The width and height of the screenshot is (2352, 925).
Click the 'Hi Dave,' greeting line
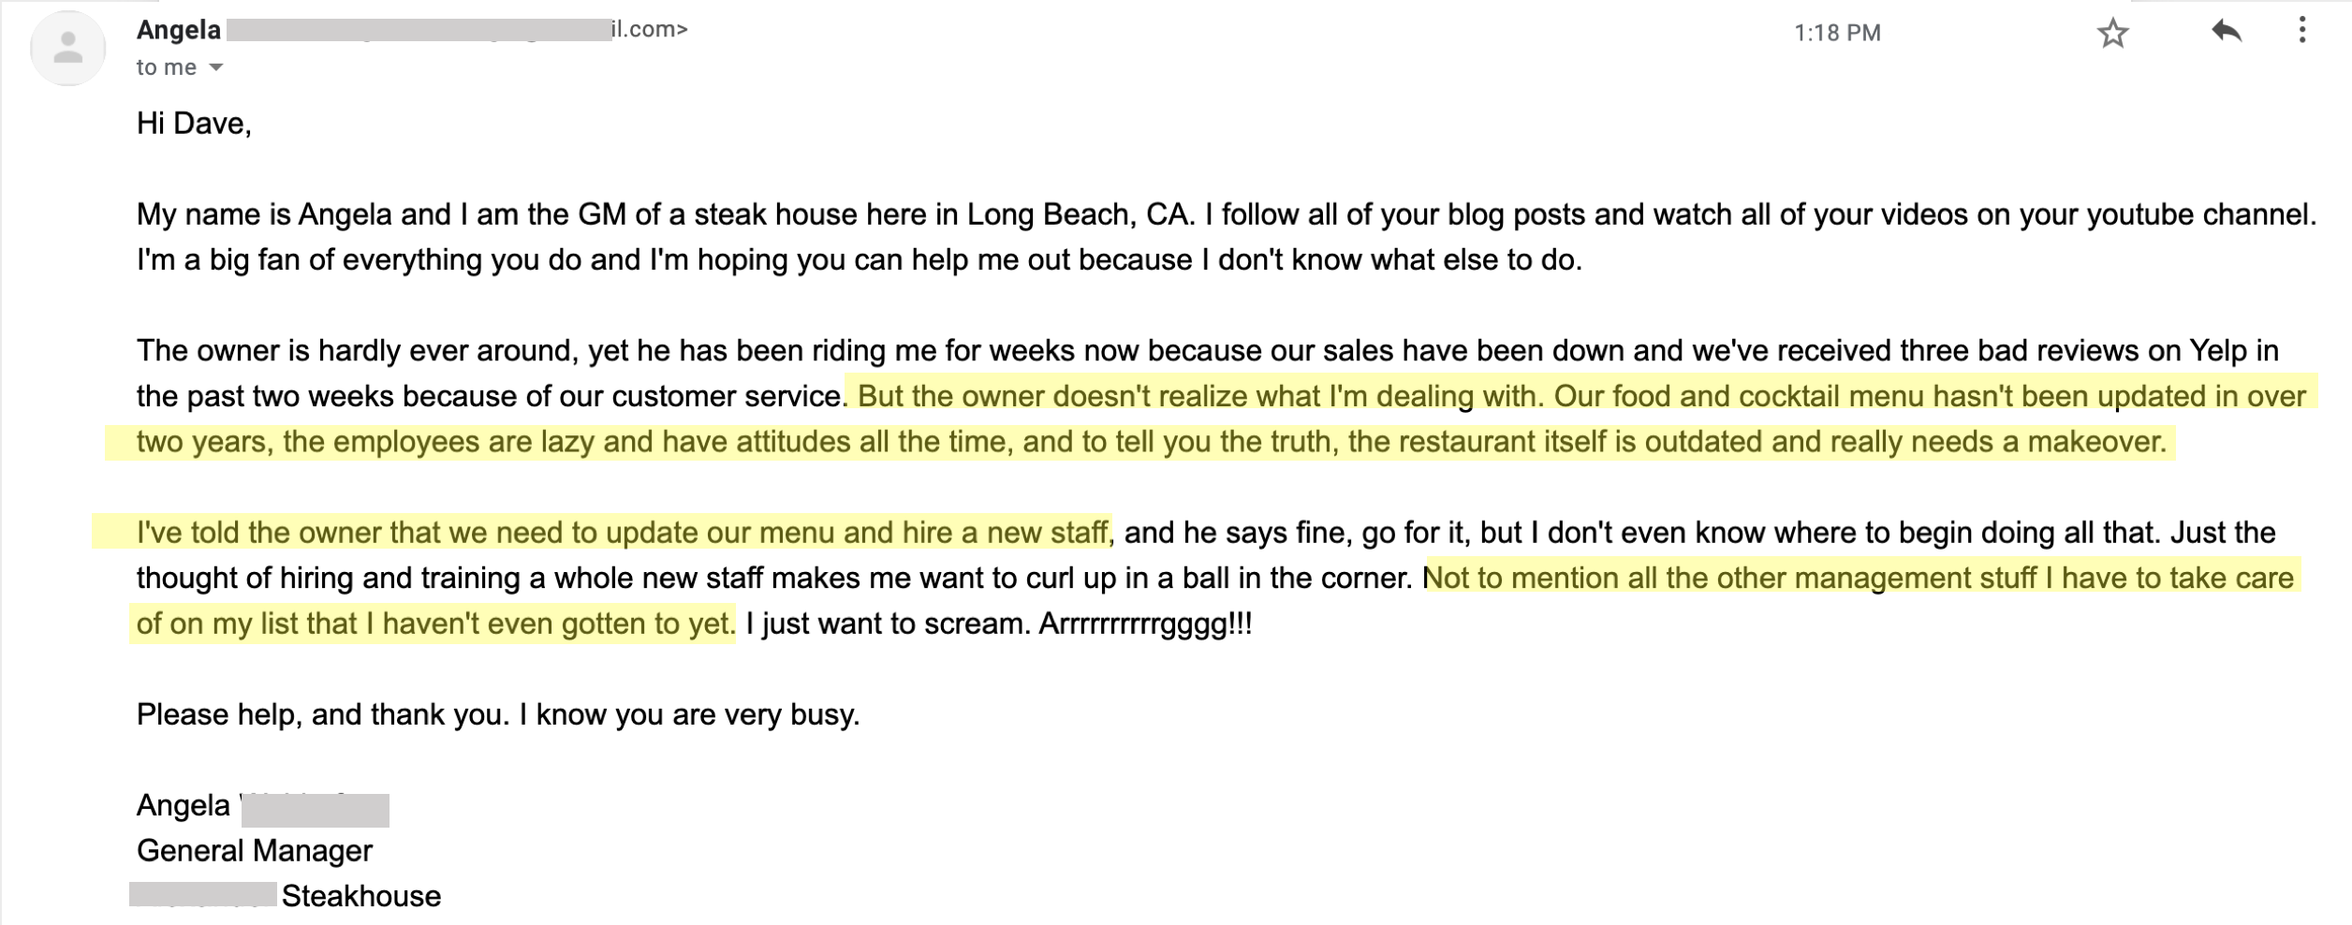pyautogui.click(x=194, y=124)
